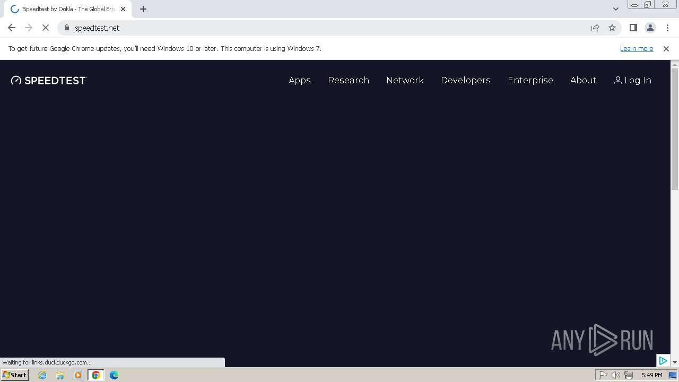Open the Developers menu
The image size is (679, 382).
pos(465,80)
